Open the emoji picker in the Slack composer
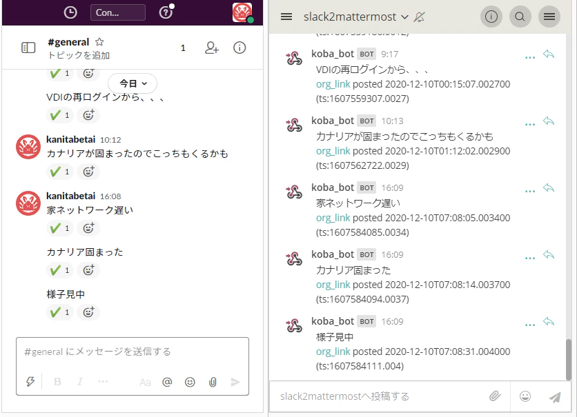This screenshot has width=577, height=417. coord(190,381)
